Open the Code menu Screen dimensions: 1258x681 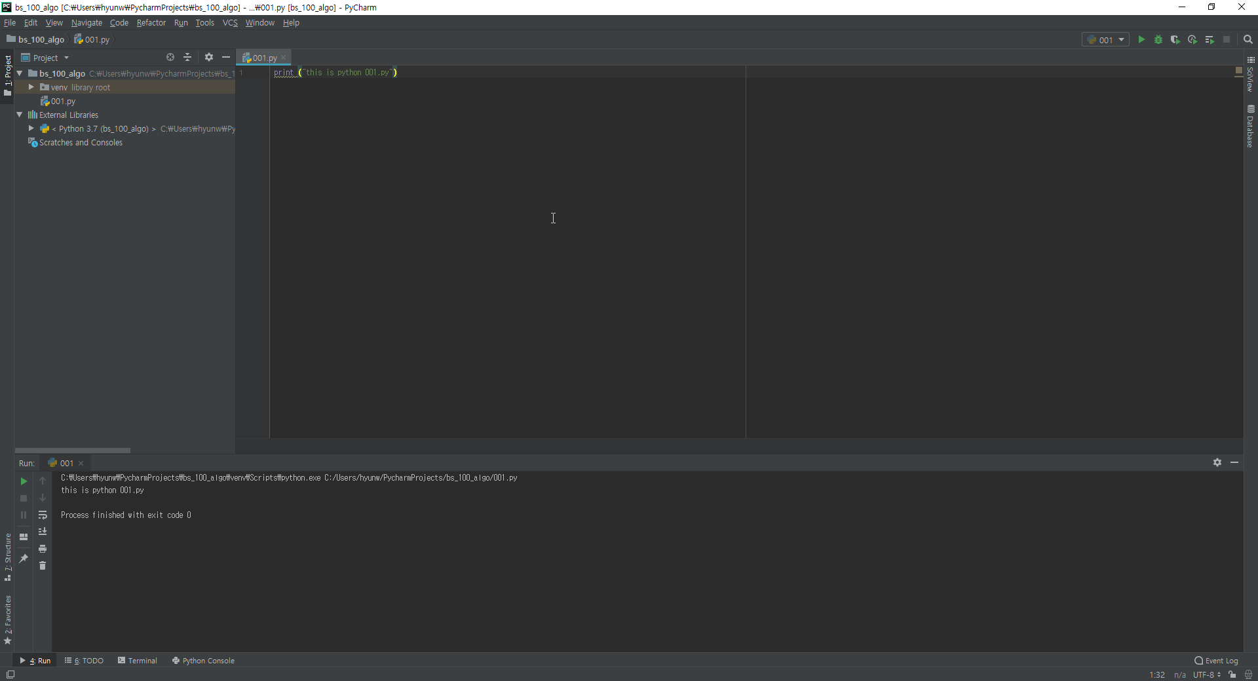click(x=119, y=23)
